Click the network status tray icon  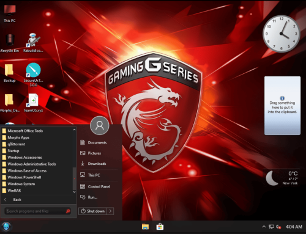pos(271,227)
